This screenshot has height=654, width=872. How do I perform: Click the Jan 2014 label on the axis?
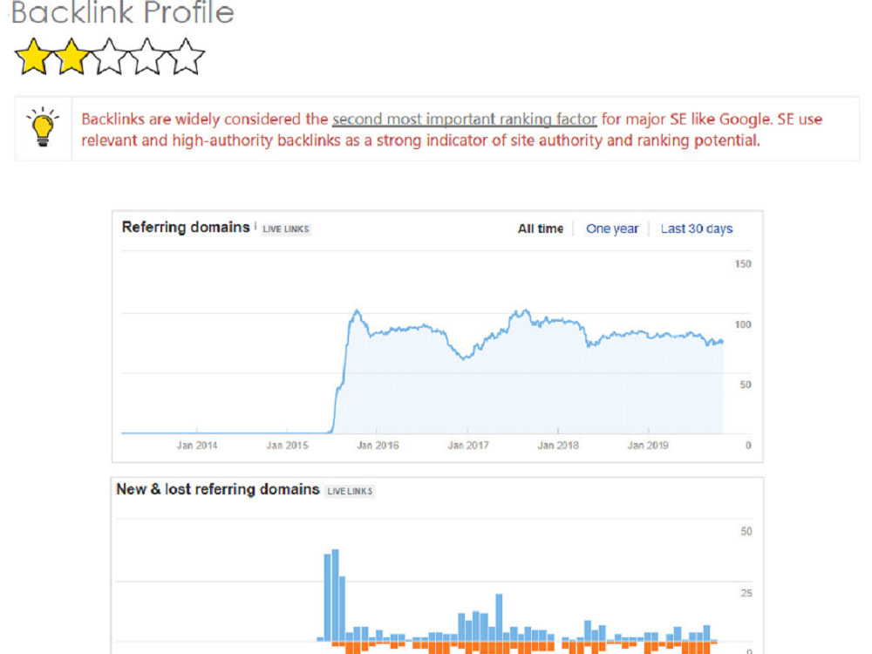coord(197,445)
